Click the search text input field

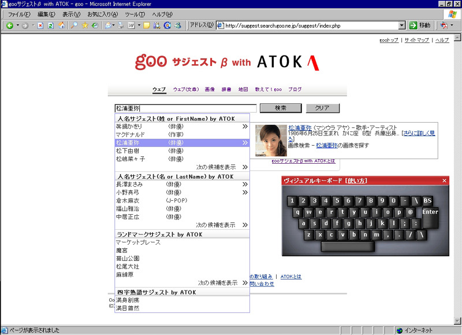tap(185, 108)
